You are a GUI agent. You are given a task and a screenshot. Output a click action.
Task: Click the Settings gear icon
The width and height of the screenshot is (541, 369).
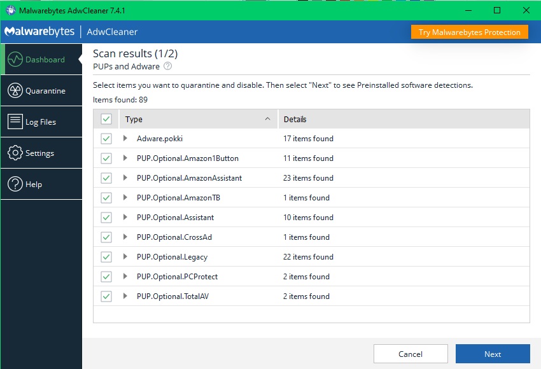pos(15,153)
